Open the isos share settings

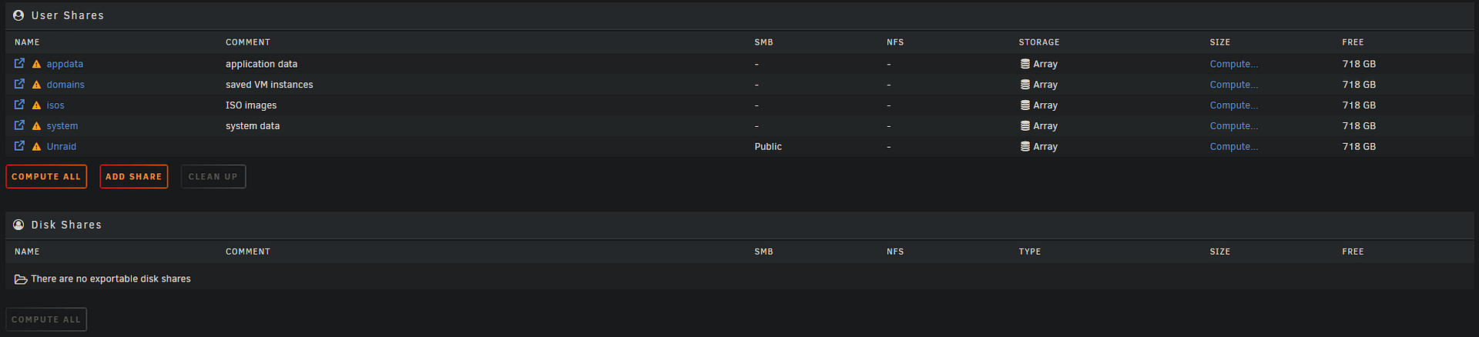click(55, 105)
